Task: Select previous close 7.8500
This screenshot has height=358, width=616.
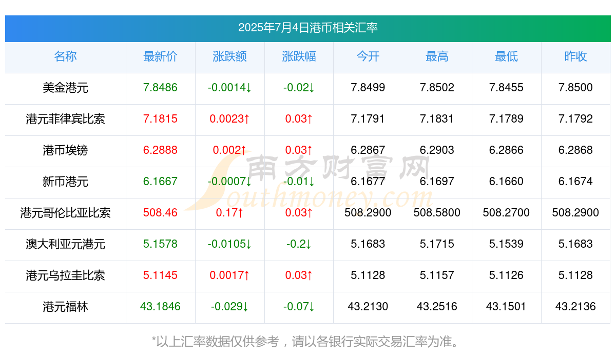Action: [575, 88]
